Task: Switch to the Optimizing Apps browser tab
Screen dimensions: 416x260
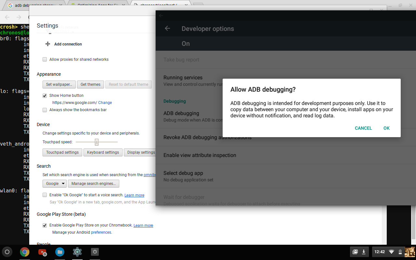Action: [98, 6]
